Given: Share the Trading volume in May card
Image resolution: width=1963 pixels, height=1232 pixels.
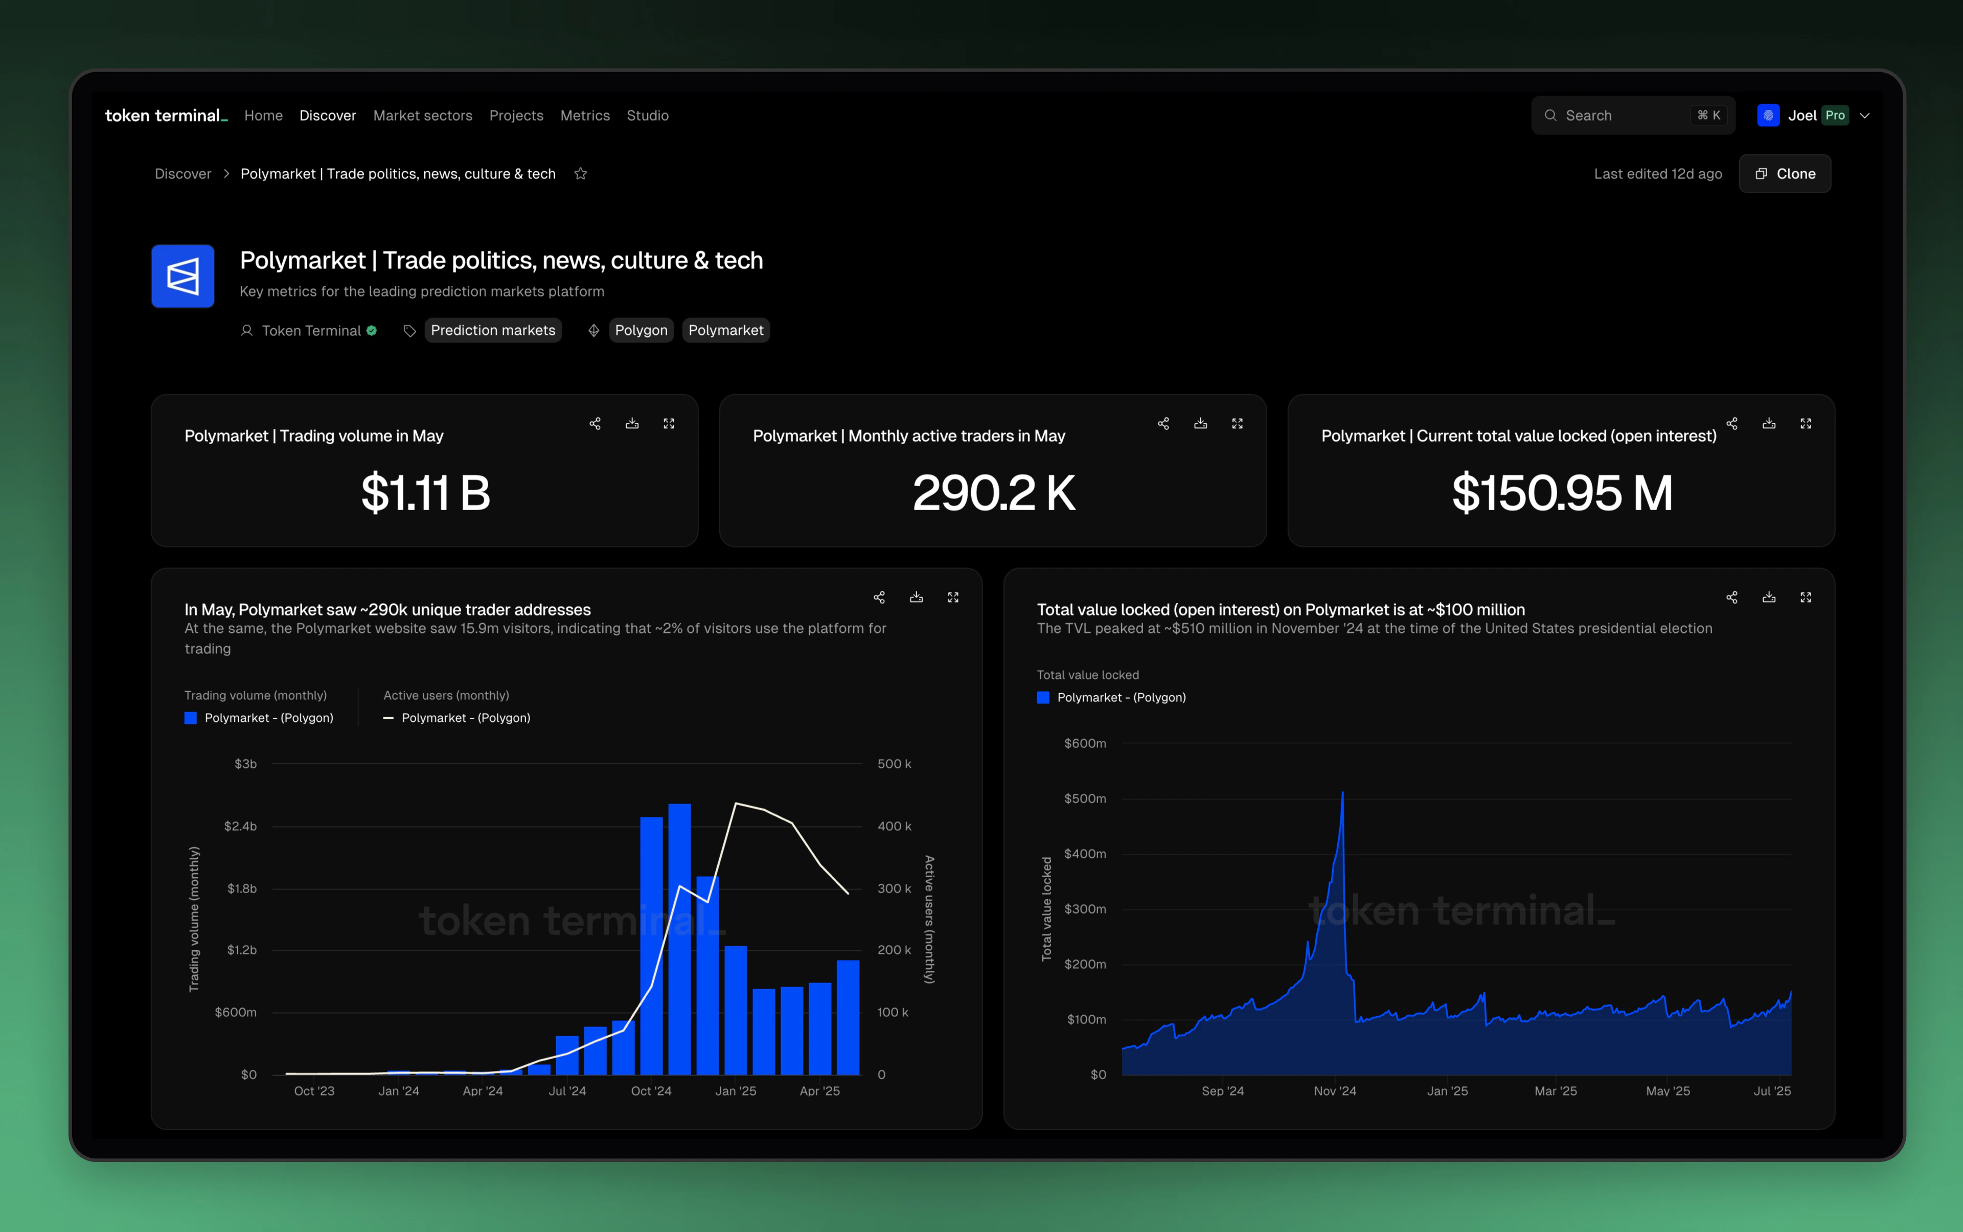Looking at the screenshot, I should coord(595,424).
